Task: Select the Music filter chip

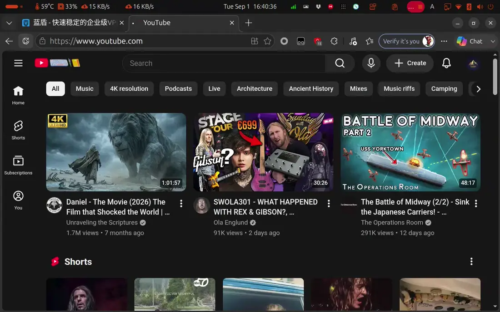Action: 85,89
